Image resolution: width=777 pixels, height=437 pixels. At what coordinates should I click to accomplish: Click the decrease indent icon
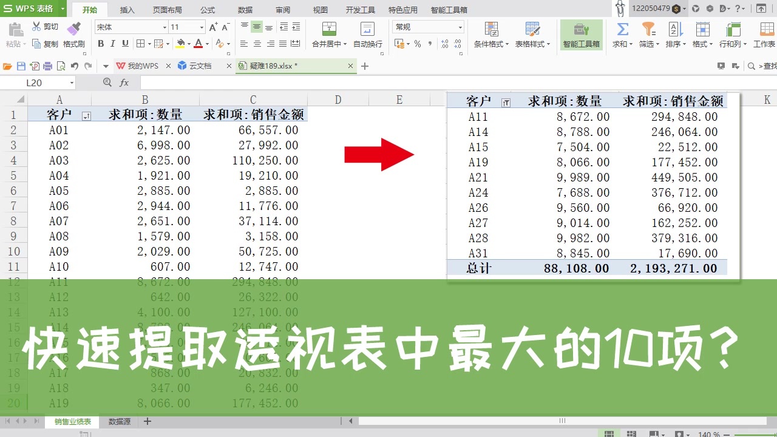(283, 27)
